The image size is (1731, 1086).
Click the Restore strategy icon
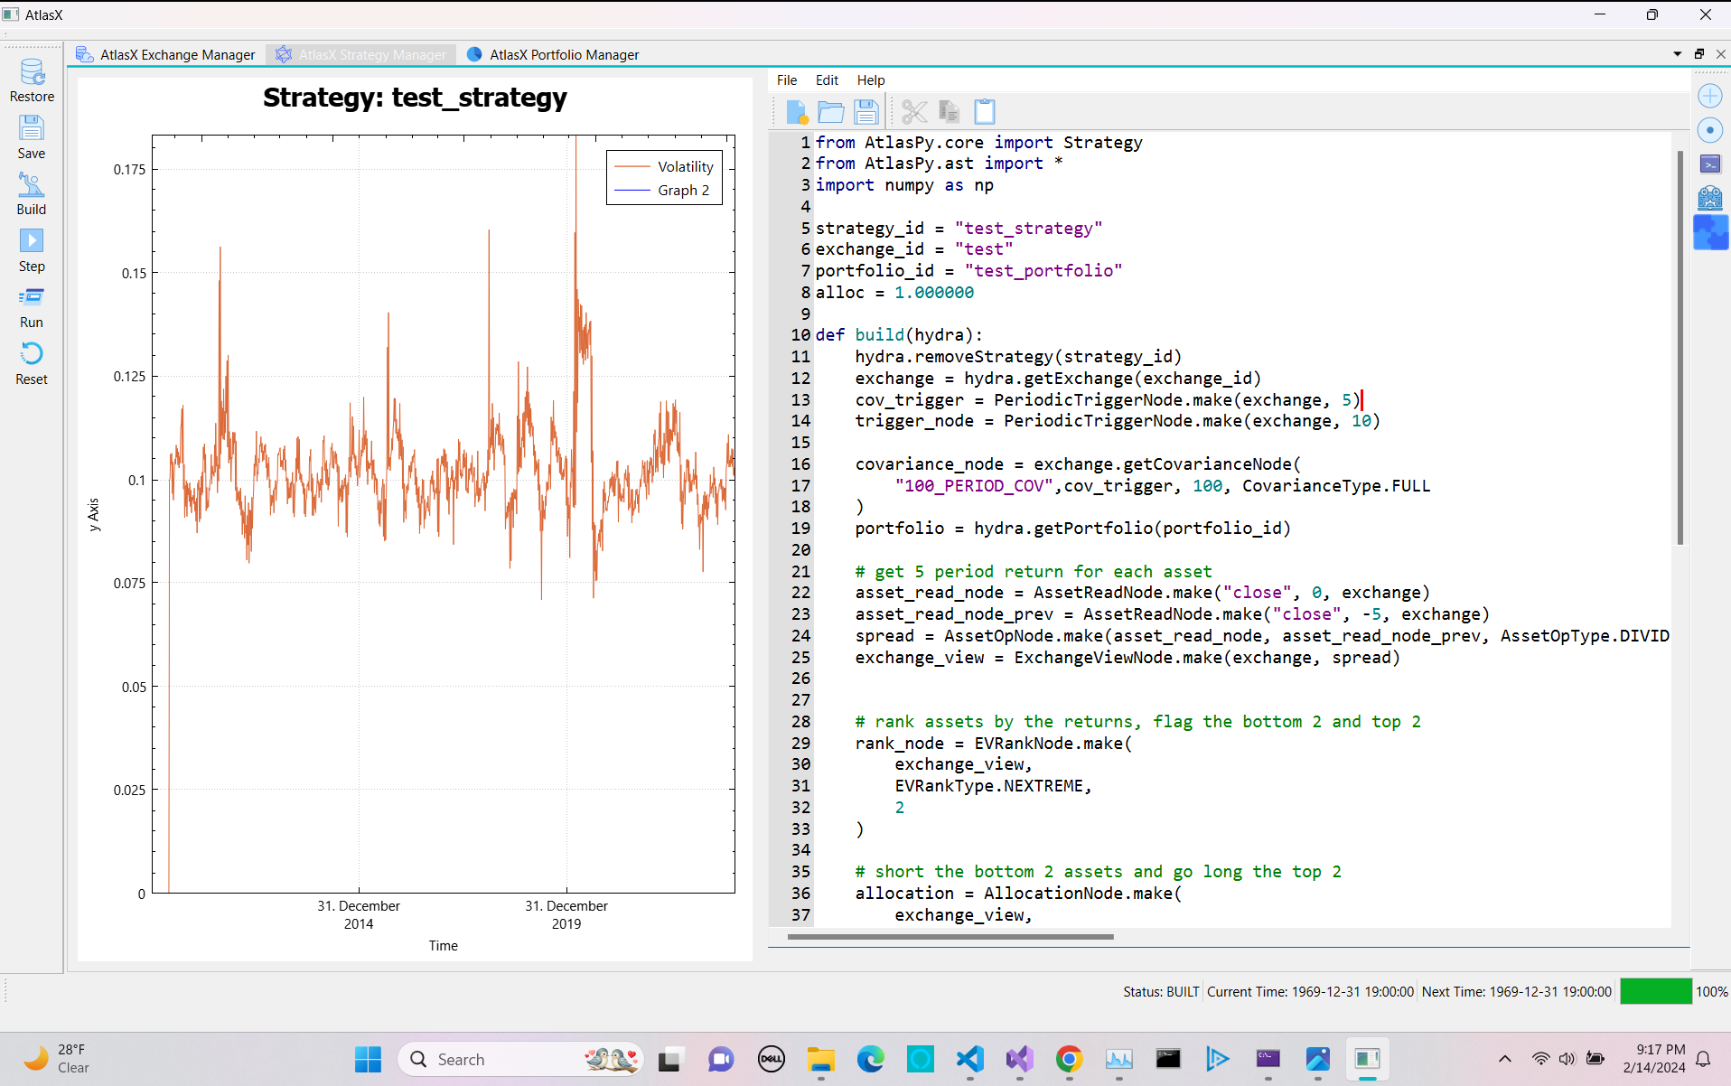tap(32, 80)
